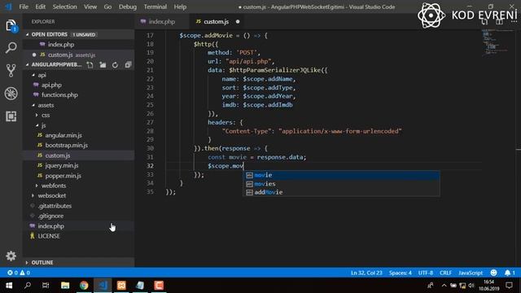Open the Search view in activity bar

(11, 48)
